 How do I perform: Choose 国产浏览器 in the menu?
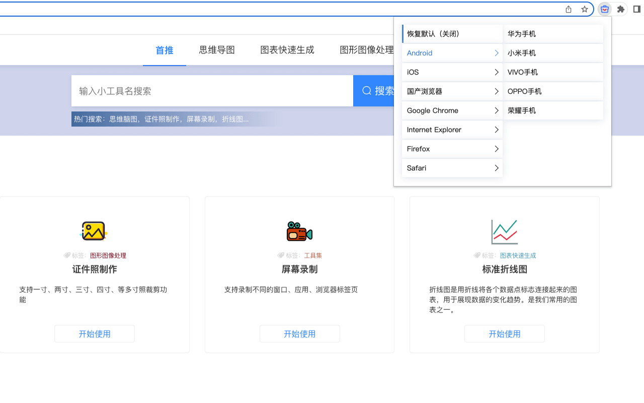[x=452, y=91]
